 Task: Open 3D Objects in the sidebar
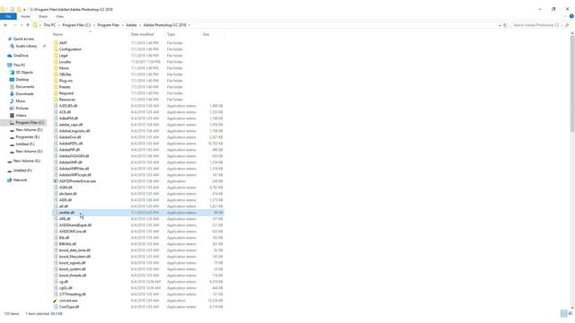pos(24,73)
